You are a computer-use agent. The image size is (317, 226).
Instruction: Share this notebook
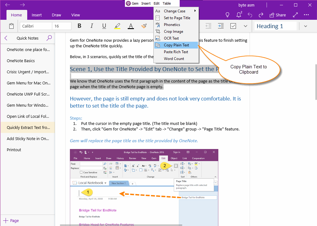[278, 15]
